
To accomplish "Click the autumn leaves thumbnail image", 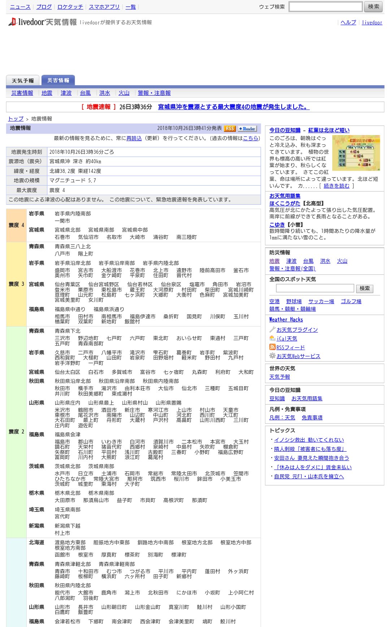I will point(356,153).
